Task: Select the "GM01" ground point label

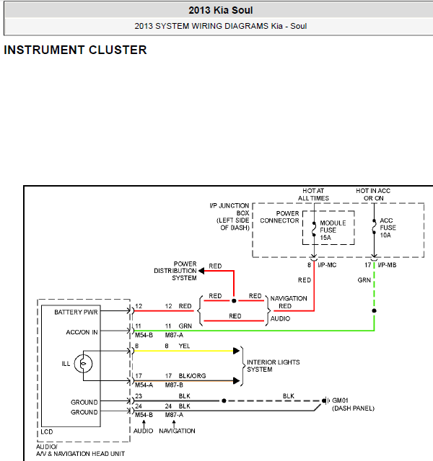Action: [x=340, y=400]
